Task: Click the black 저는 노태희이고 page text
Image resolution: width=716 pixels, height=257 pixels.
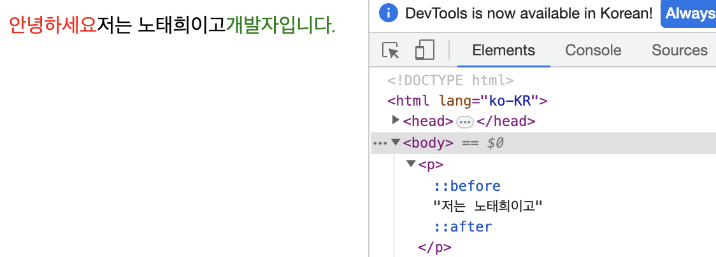Action: [162, 25]
